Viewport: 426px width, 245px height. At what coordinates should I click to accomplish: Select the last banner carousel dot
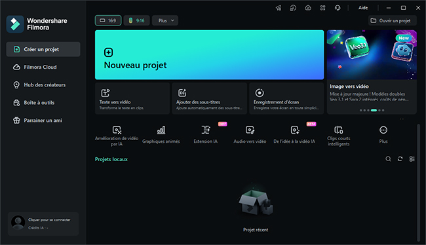[x=383, y=110]
